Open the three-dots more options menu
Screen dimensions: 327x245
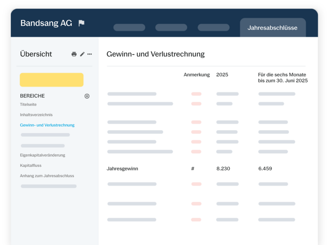(90, 54)
